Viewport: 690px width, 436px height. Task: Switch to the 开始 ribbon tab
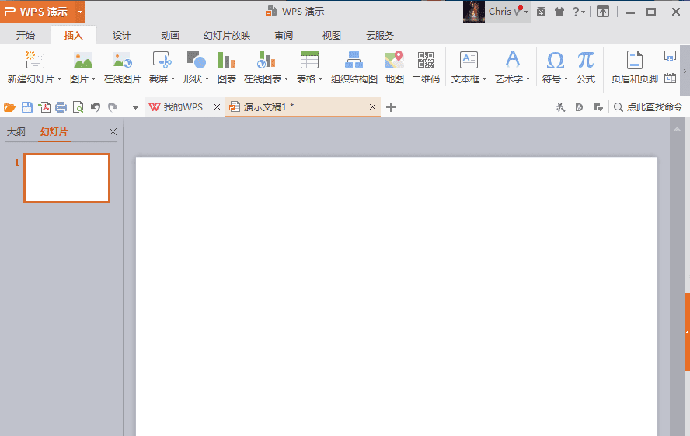click(x=26, y=35)
